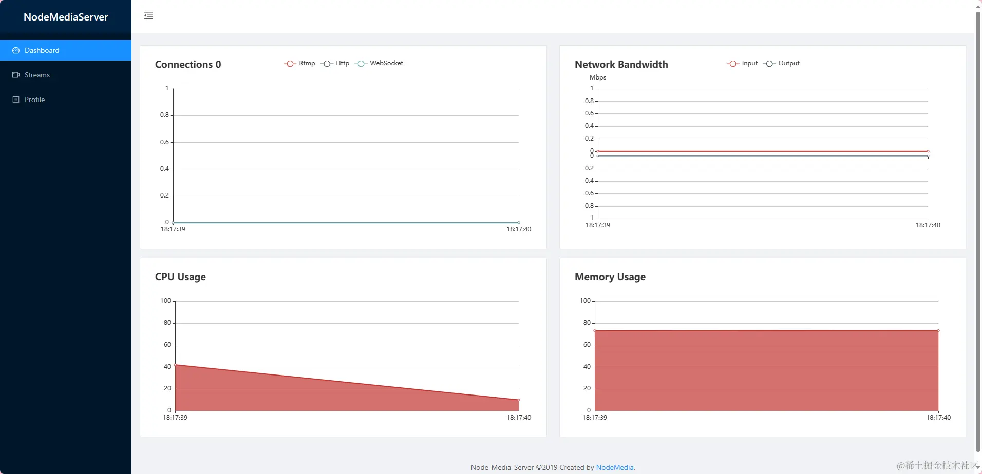The width and height of the screenshot is (982, 474).
Task: Toggle the Http series label in legend
Action: click(x=343, y=63)
